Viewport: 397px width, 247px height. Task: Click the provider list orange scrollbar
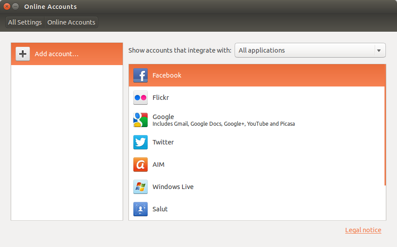pos(385,125)
